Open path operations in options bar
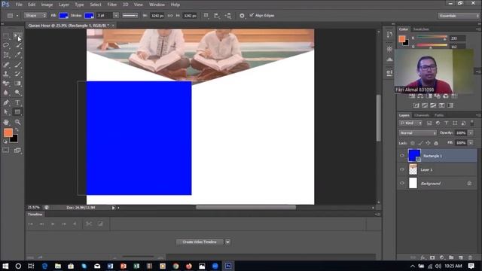Viewport: 482px width, 271px height. point(206,15)
